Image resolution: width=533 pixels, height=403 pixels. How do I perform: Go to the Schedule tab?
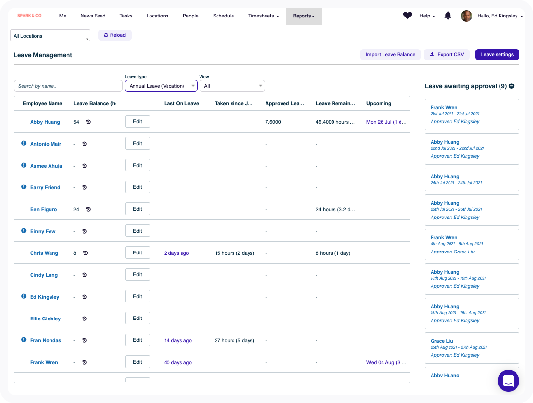tap(223, 16)
